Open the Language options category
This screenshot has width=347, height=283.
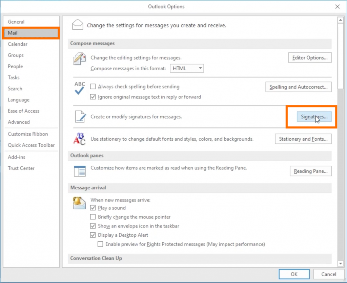click(x=31, y=100)
